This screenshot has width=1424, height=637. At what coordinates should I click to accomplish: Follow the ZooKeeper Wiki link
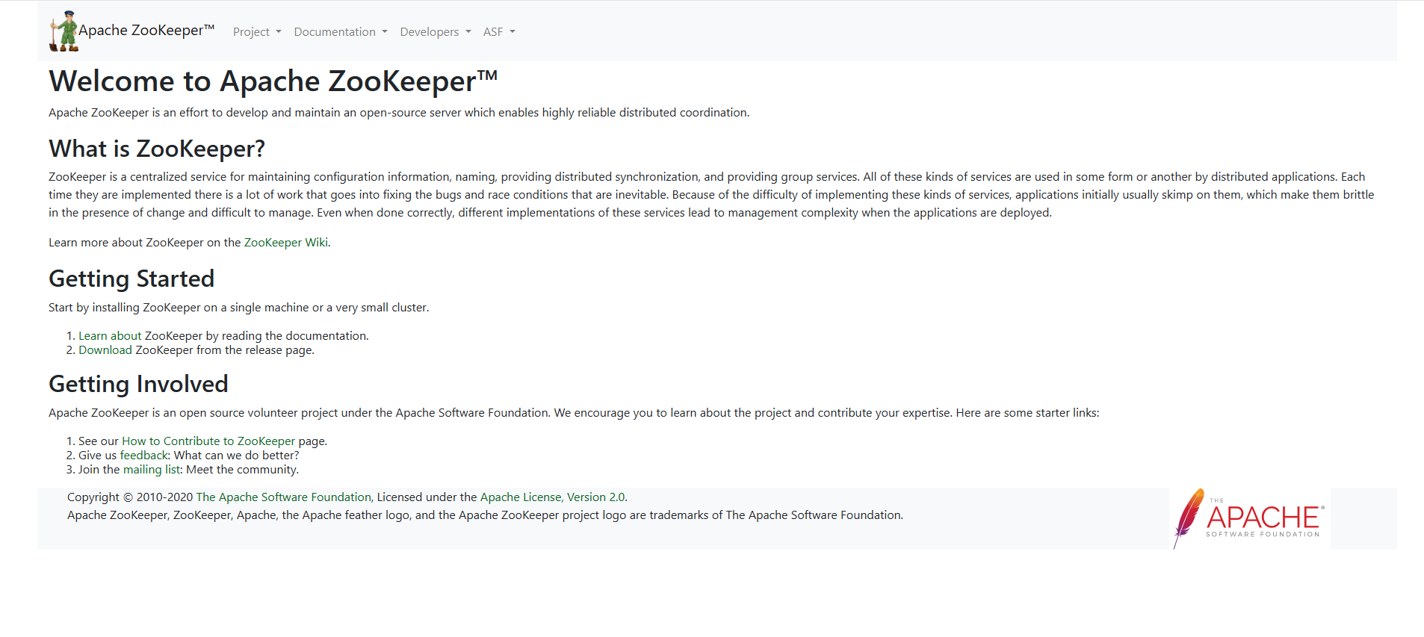tap(286, 243)
